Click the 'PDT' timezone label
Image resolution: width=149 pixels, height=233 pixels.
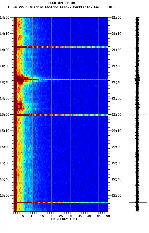[x=6, y=7]
